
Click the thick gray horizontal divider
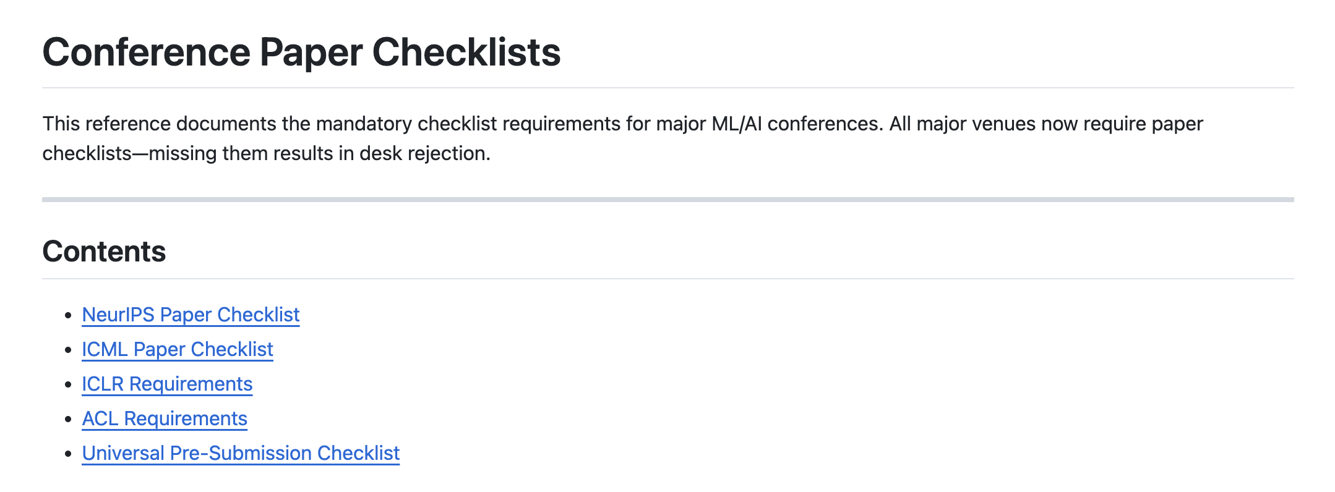click(667, 200)
